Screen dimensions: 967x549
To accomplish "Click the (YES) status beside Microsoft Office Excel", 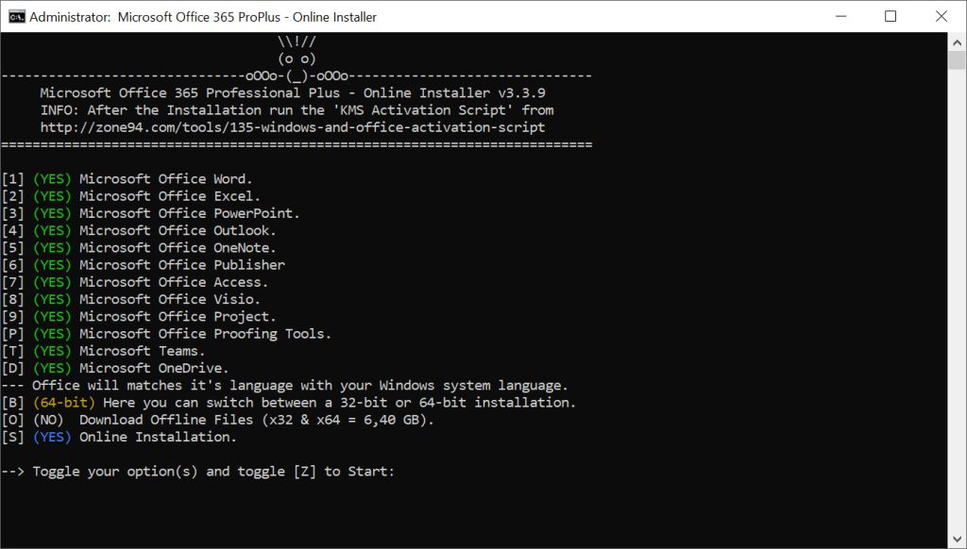I will [x=52, y=196].
